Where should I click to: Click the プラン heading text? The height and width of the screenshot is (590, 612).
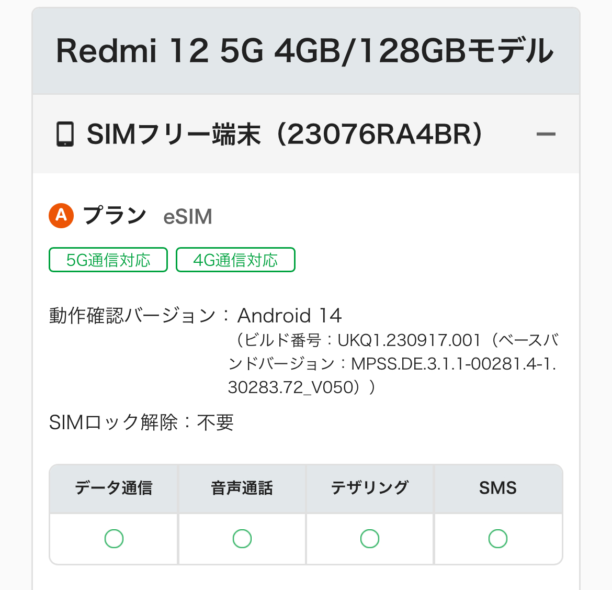pos(115,216)
